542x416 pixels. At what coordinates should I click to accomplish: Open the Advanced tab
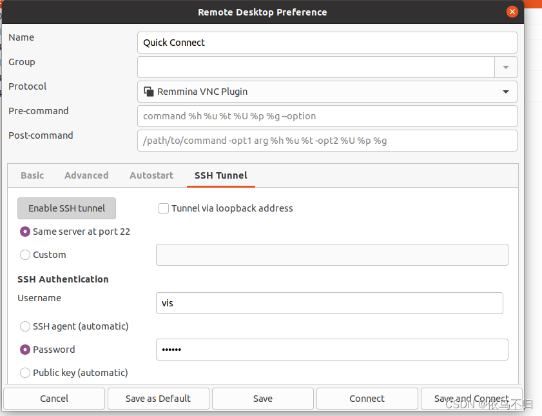86,175
